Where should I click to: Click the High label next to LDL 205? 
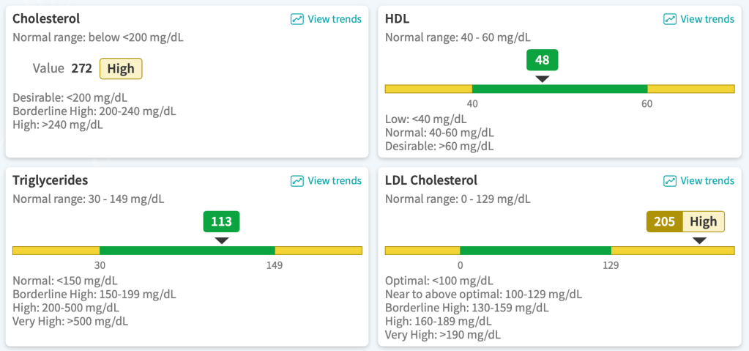pyautogui.click(x=704, y=221)
